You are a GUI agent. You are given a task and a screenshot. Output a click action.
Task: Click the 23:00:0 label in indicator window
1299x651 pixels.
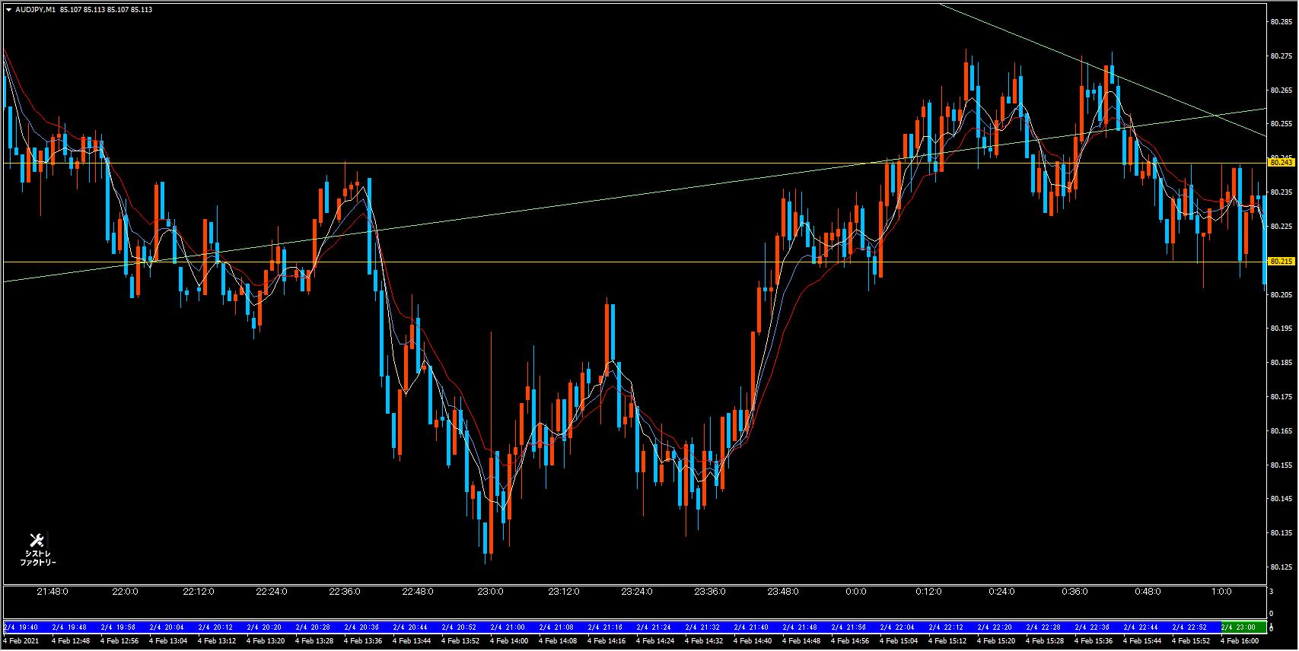(x=491, y=592)
